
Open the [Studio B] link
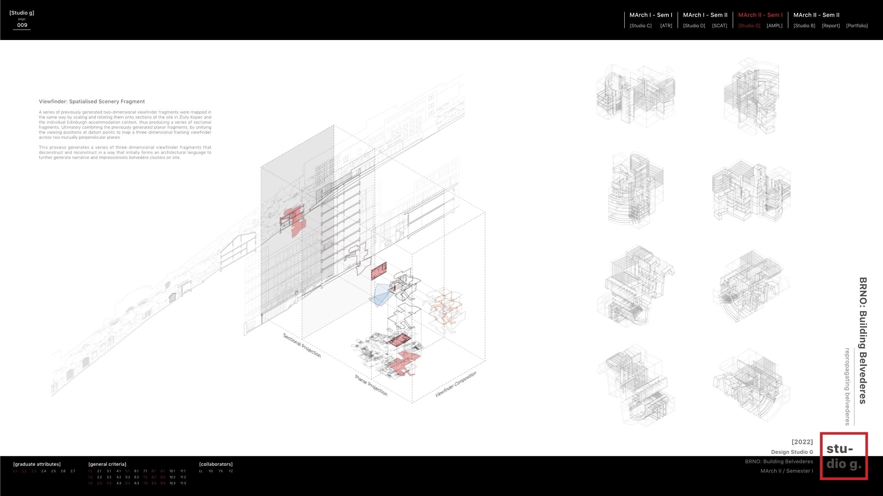(x=804, y=26)
